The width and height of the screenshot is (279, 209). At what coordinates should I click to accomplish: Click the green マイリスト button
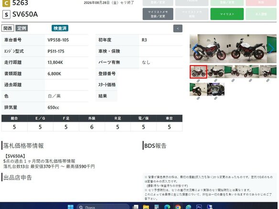point(227,14)
